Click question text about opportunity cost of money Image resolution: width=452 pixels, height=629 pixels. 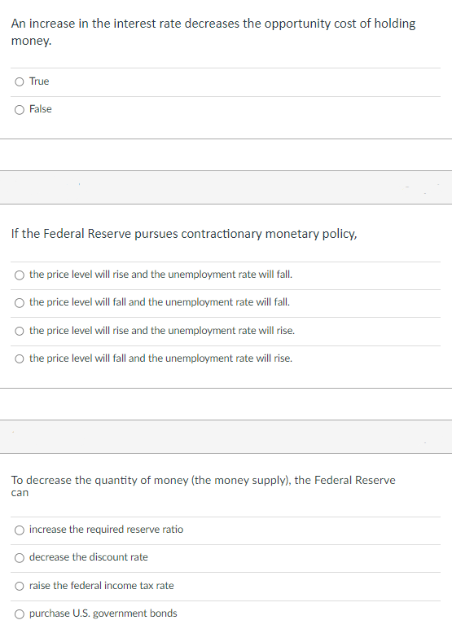point(213,32)
